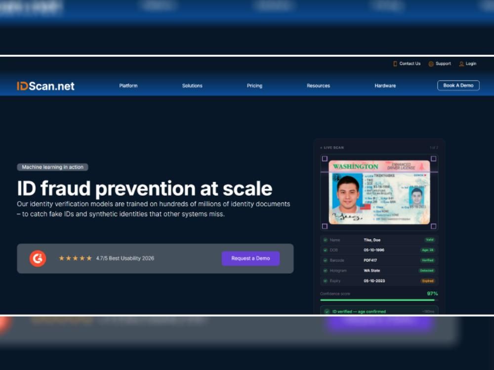Click the Washington driver license image
Viewport: 494px width, 370px height.
pyautogui.click(x=379, y=192)
